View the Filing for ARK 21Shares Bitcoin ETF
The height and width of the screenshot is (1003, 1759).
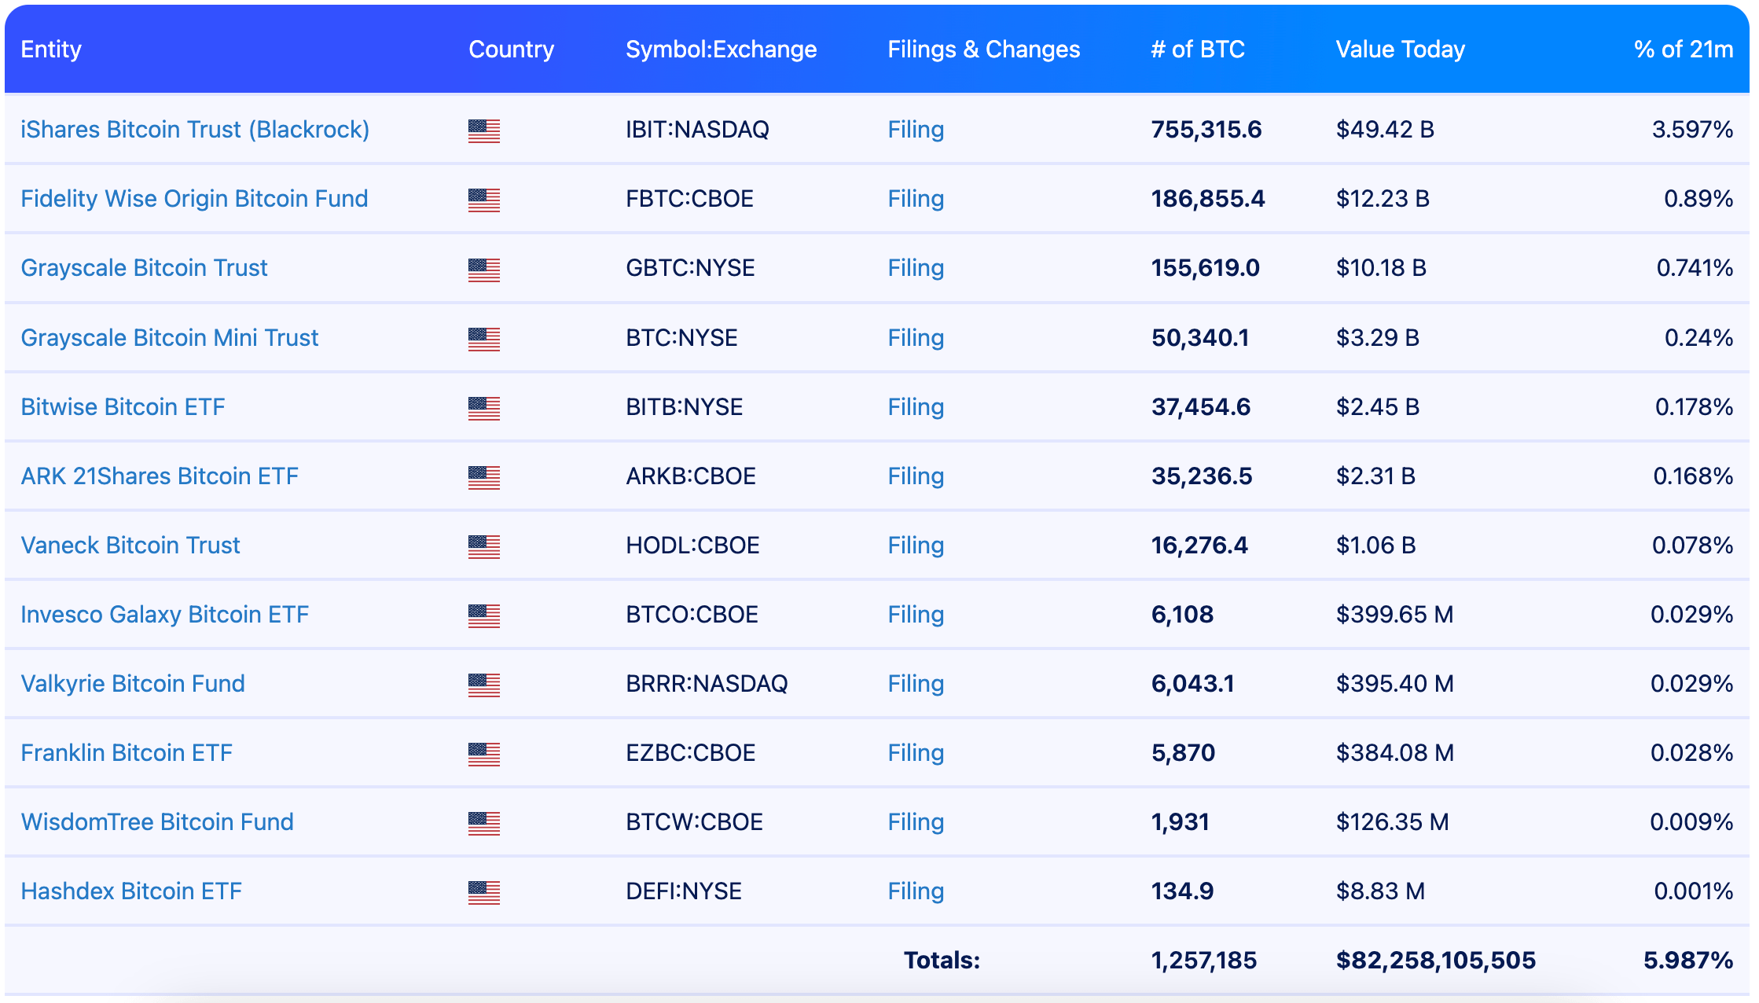click(x=916, y=476)
